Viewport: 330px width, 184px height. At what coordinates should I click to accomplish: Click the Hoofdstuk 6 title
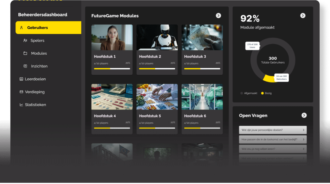(x=195, y=116)
